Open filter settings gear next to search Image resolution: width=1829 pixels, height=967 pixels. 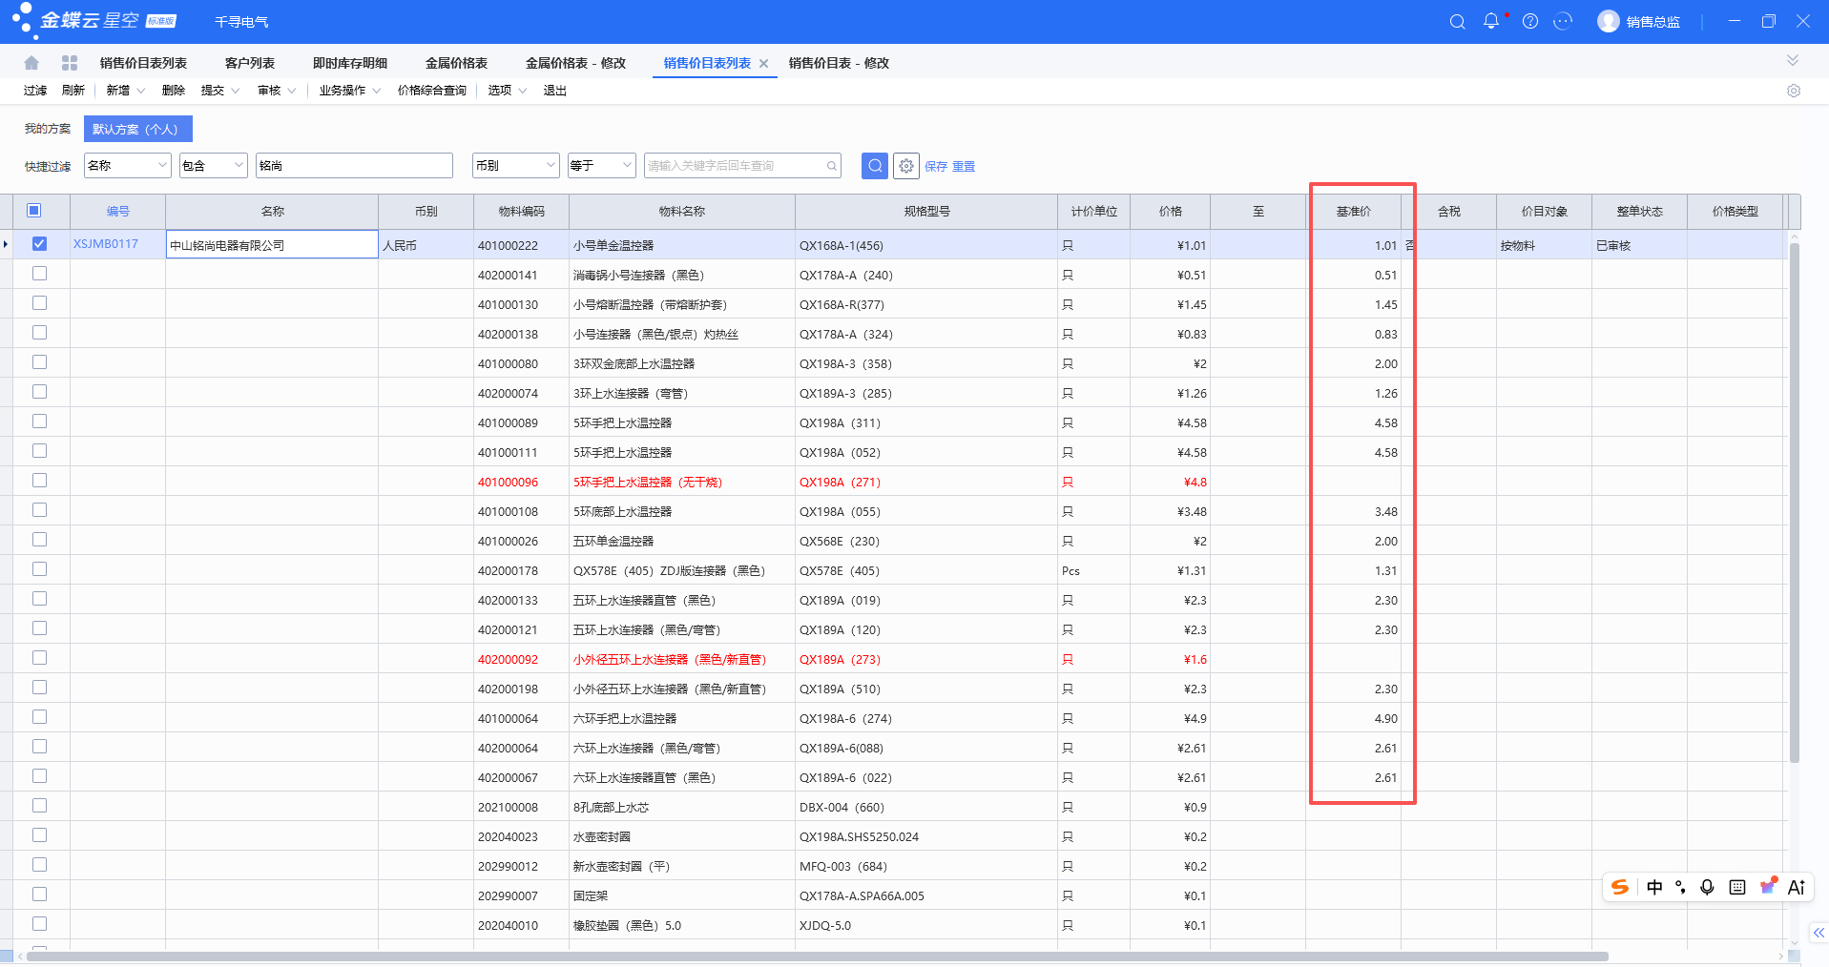(906, 166)
